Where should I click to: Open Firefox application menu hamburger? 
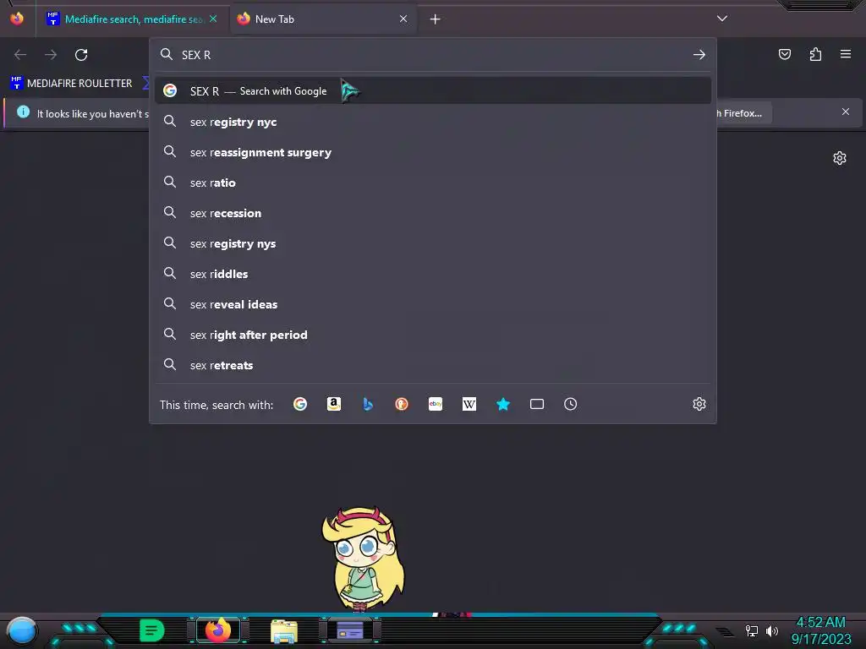[846, 54]
